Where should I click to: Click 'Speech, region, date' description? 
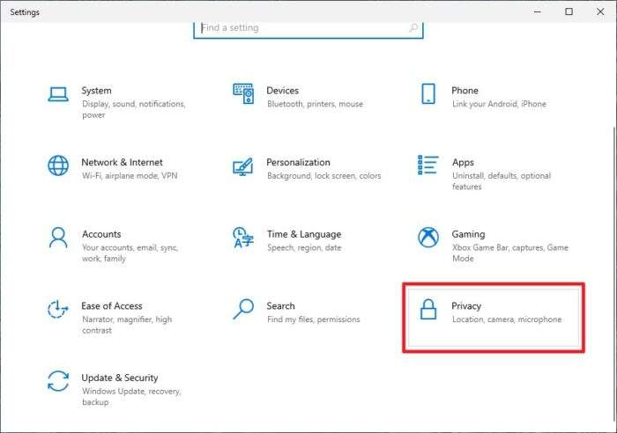pyautogui.click(x=304, y=247)
